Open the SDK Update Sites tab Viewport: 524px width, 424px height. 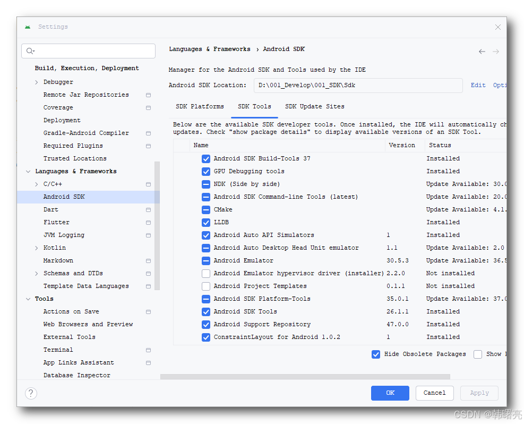pyautogui.click(x=314, y=106)
